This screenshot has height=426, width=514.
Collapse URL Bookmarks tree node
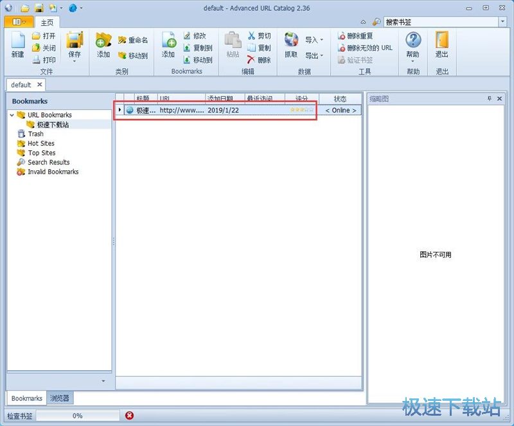click(x=12, y=115)
